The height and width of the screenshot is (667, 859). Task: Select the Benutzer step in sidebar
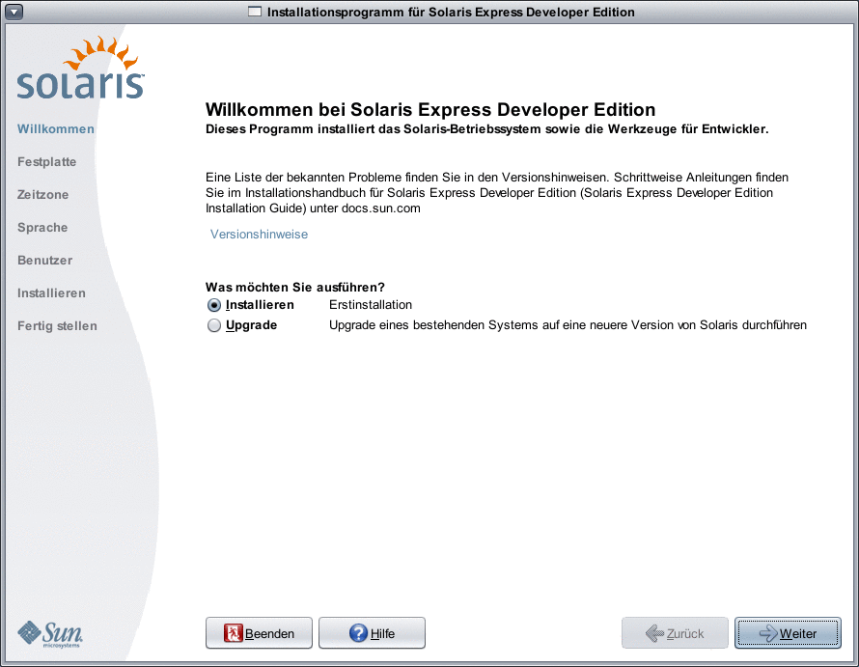45,261
